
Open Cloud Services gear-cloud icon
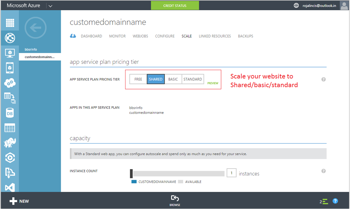(x=10, y=83)
